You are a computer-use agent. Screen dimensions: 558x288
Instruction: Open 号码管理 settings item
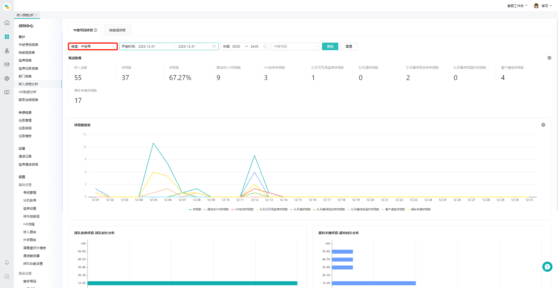(x=30, y=193)
